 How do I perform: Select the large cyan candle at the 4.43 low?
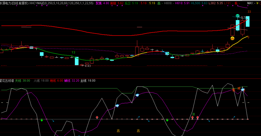77,61
